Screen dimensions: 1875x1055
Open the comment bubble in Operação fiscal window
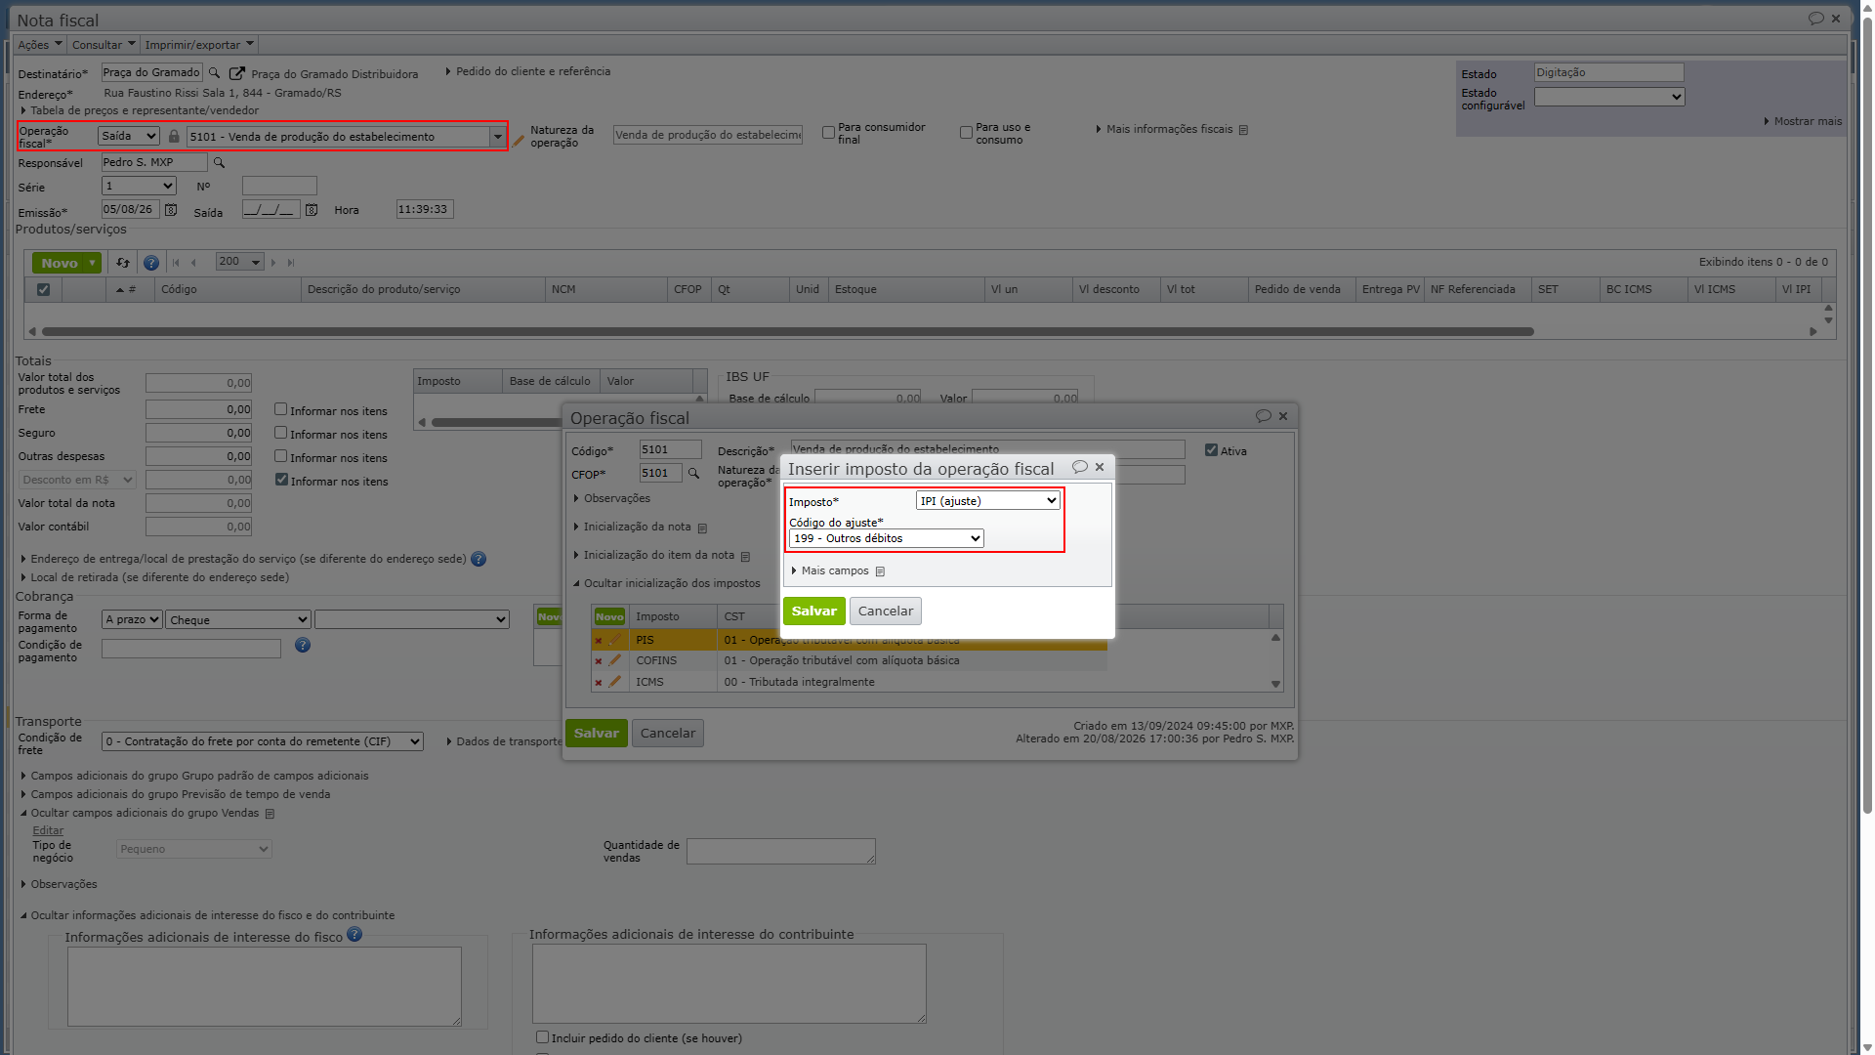[x=1263, y=416]
